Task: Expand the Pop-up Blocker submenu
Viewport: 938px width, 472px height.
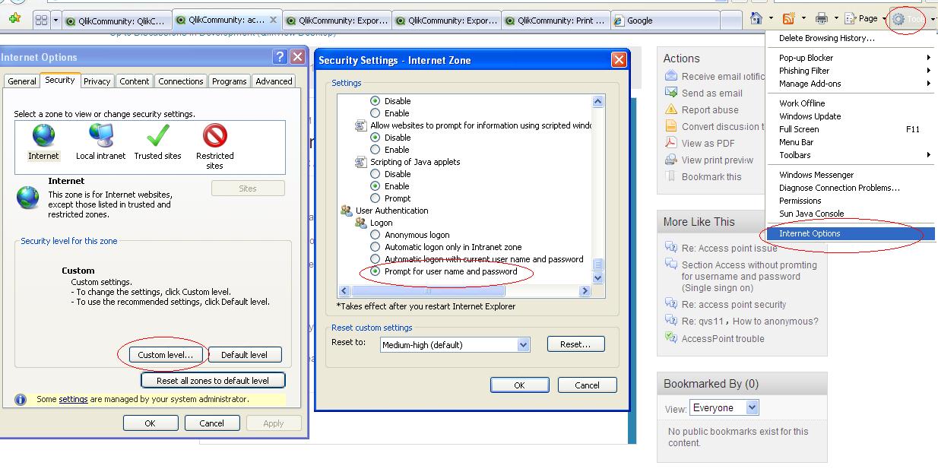Action: pyautogui.click(x=928, y=58)
